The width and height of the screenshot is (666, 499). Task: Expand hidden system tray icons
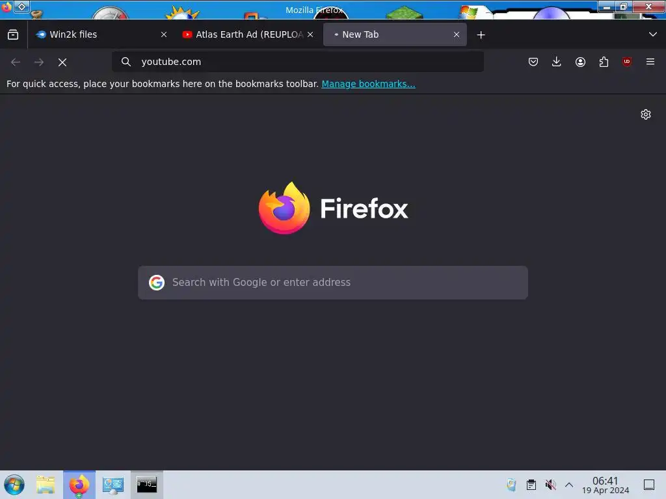point(569,485)
